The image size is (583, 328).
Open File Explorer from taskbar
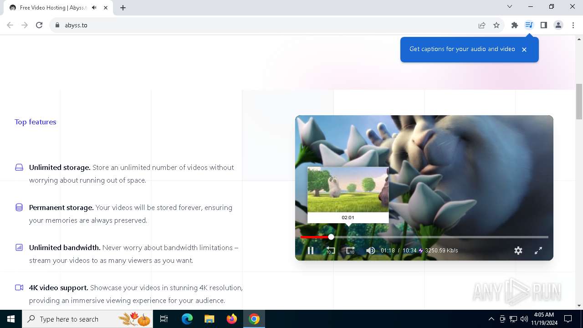pos(210,319)
